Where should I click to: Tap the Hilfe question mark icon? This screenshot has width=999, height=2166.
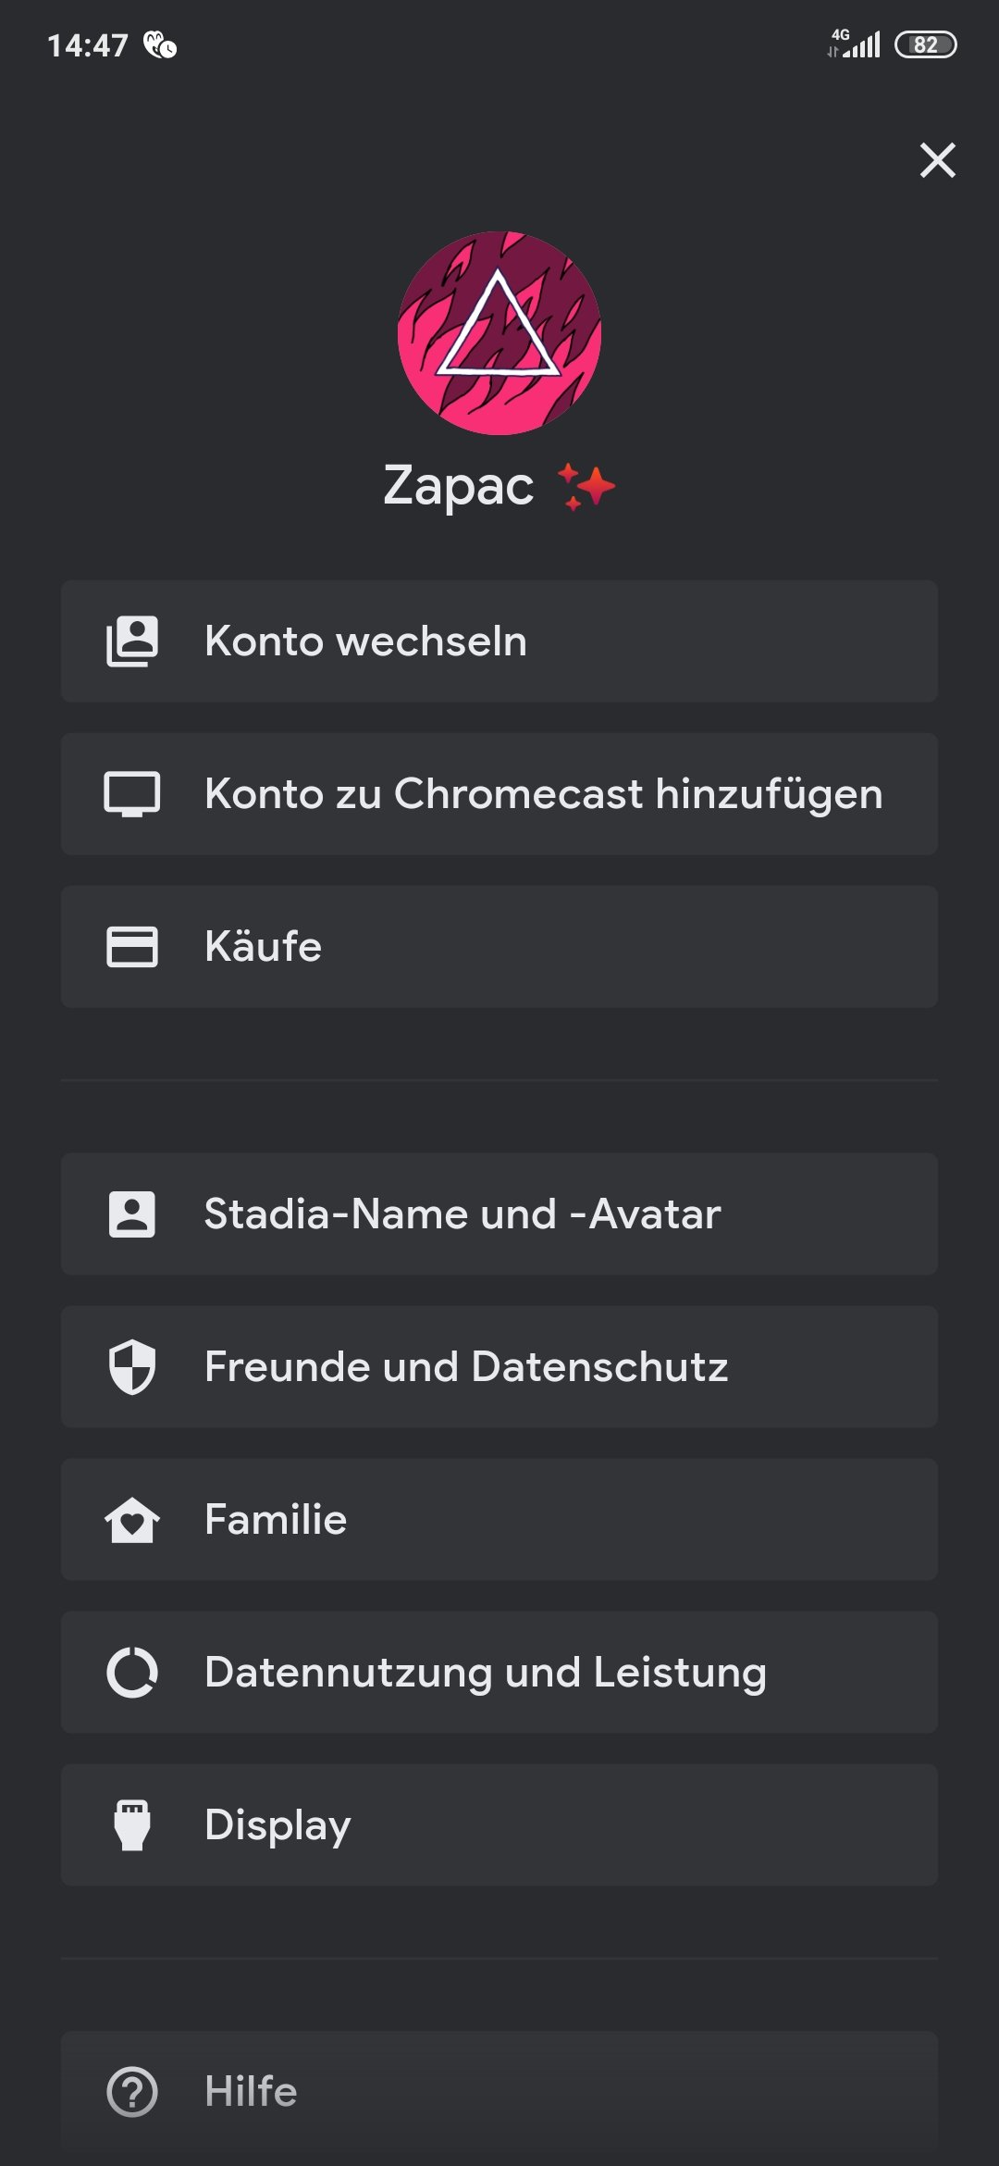point(132,2092)
